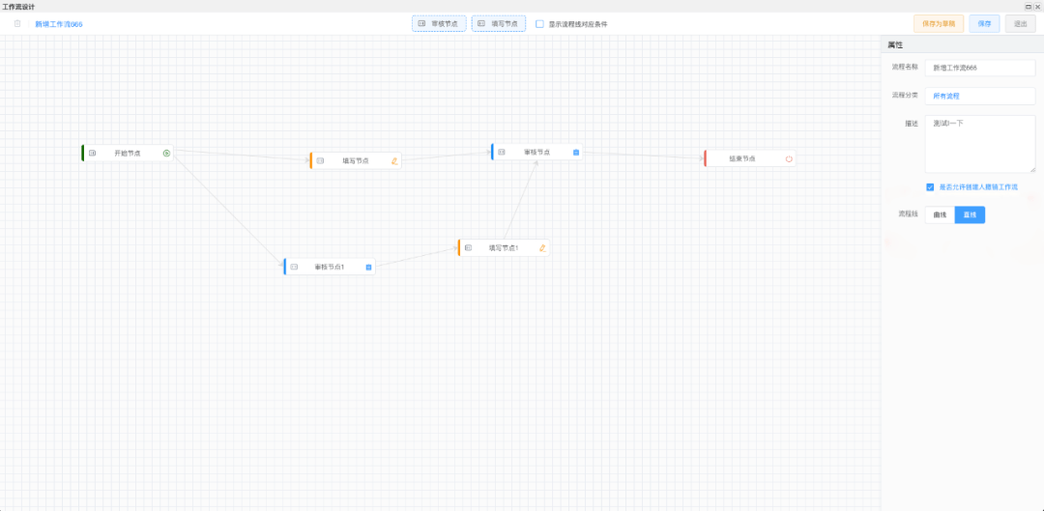The width and height of the screenshot is (1044, 511).
Task: Click the left-side icon on 审核节点1
Action: point(295,267)
